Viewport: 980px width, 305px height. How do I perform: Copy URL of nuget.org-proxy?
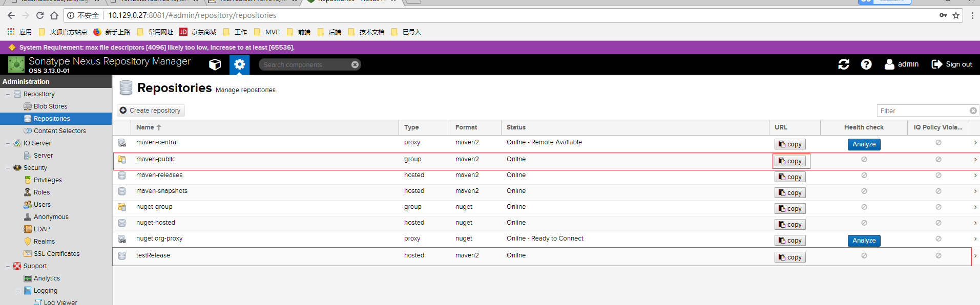[x=790, y=241]
